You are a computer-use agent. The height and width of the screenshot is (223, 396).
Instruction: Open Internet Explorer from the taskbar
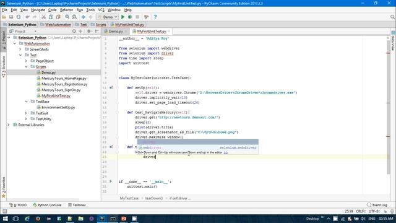[x=27, y=219]
